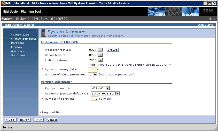Go back with the Back button

[x=11, y=120]
